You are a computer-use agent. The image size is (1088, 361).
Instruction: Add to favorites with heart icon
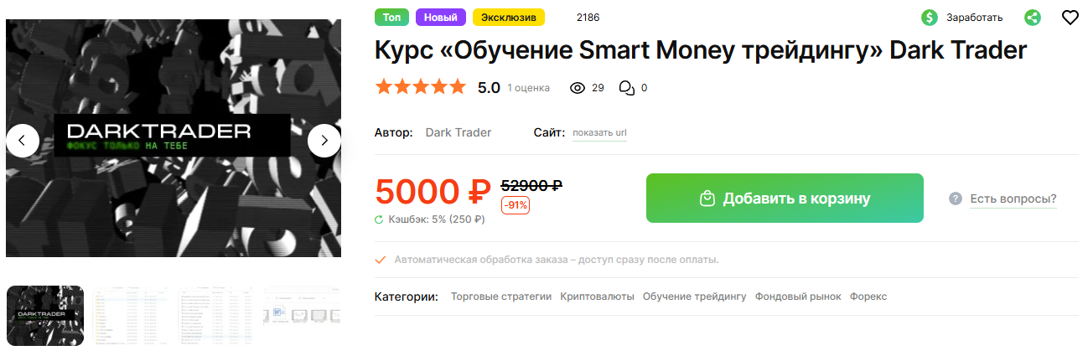(1070, 18)
